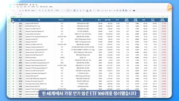The height and width of the screenshot is (101, 179).
Task: Select column A header
Action: click(x=13, y=17)
